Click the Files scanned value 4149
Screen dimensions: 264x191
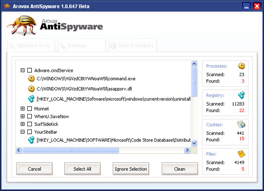point(239,162)
